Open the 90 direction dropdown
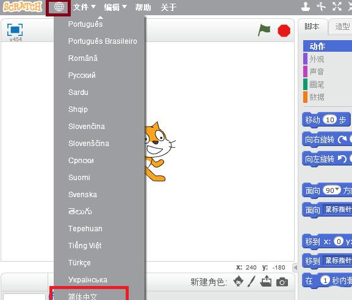This screenshot has height=300, width=352. tap(337, 189)
